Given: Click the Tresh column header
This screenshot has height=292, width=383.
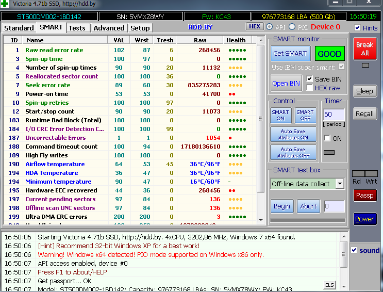Looking at the screenshot, I should (x=165, y=40).
